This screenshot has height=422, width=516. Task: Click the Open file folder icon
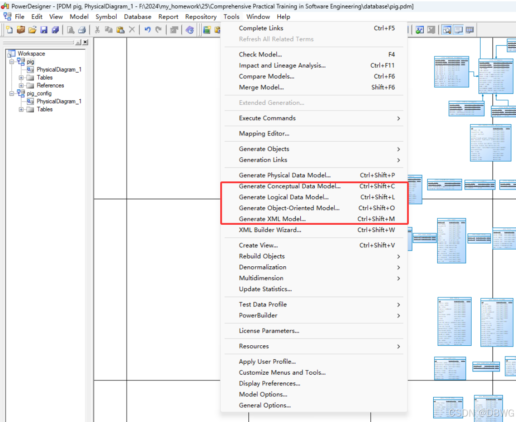32,30
